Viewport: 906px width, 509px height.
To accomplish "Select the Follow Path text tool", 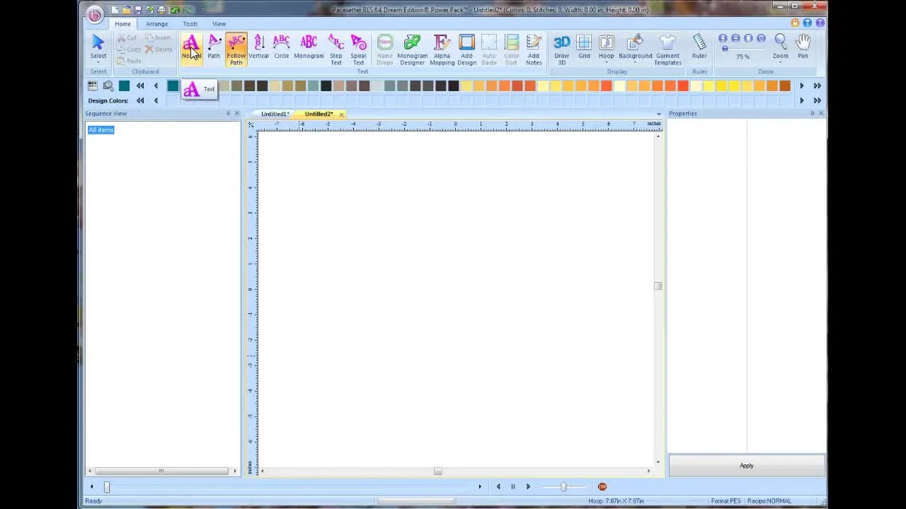I will pos(236,48).
